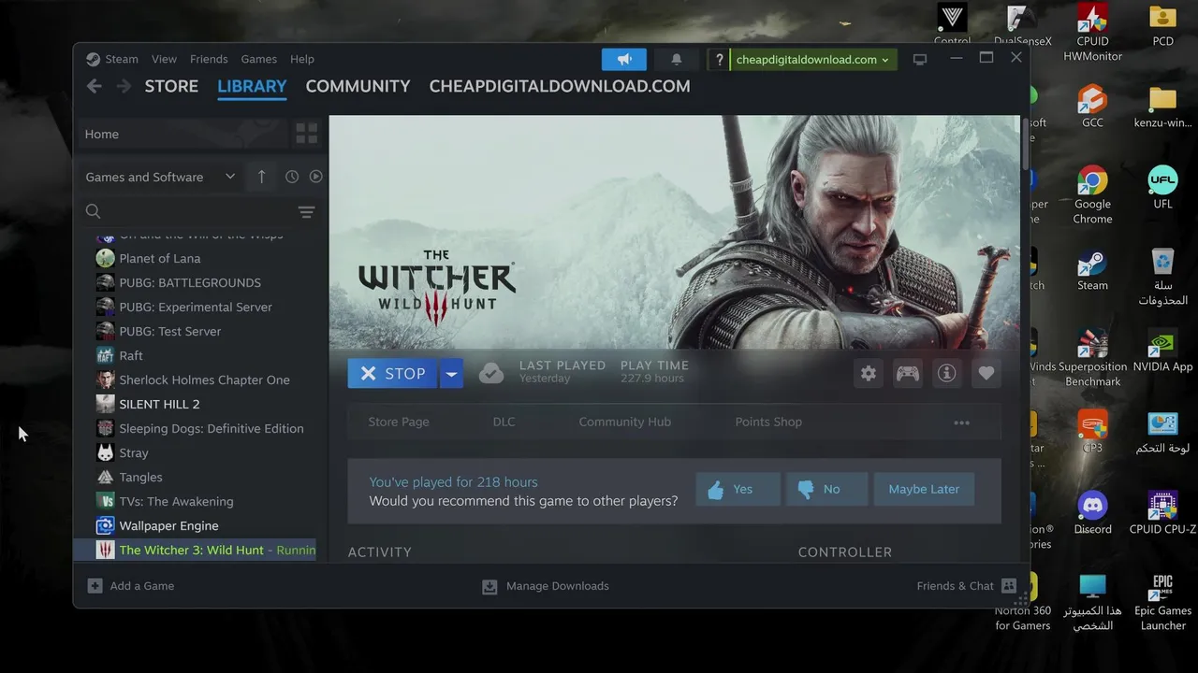
Task: Open game info circle icon
Action: click(x=947, y=373)
